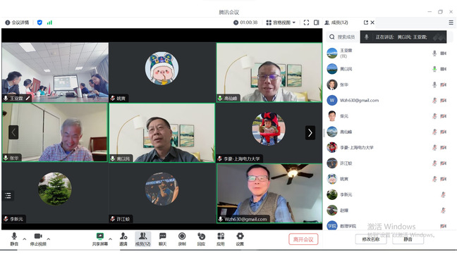
Task: Expand audio options arrow beside mute
Action: (x=25, y=239)
